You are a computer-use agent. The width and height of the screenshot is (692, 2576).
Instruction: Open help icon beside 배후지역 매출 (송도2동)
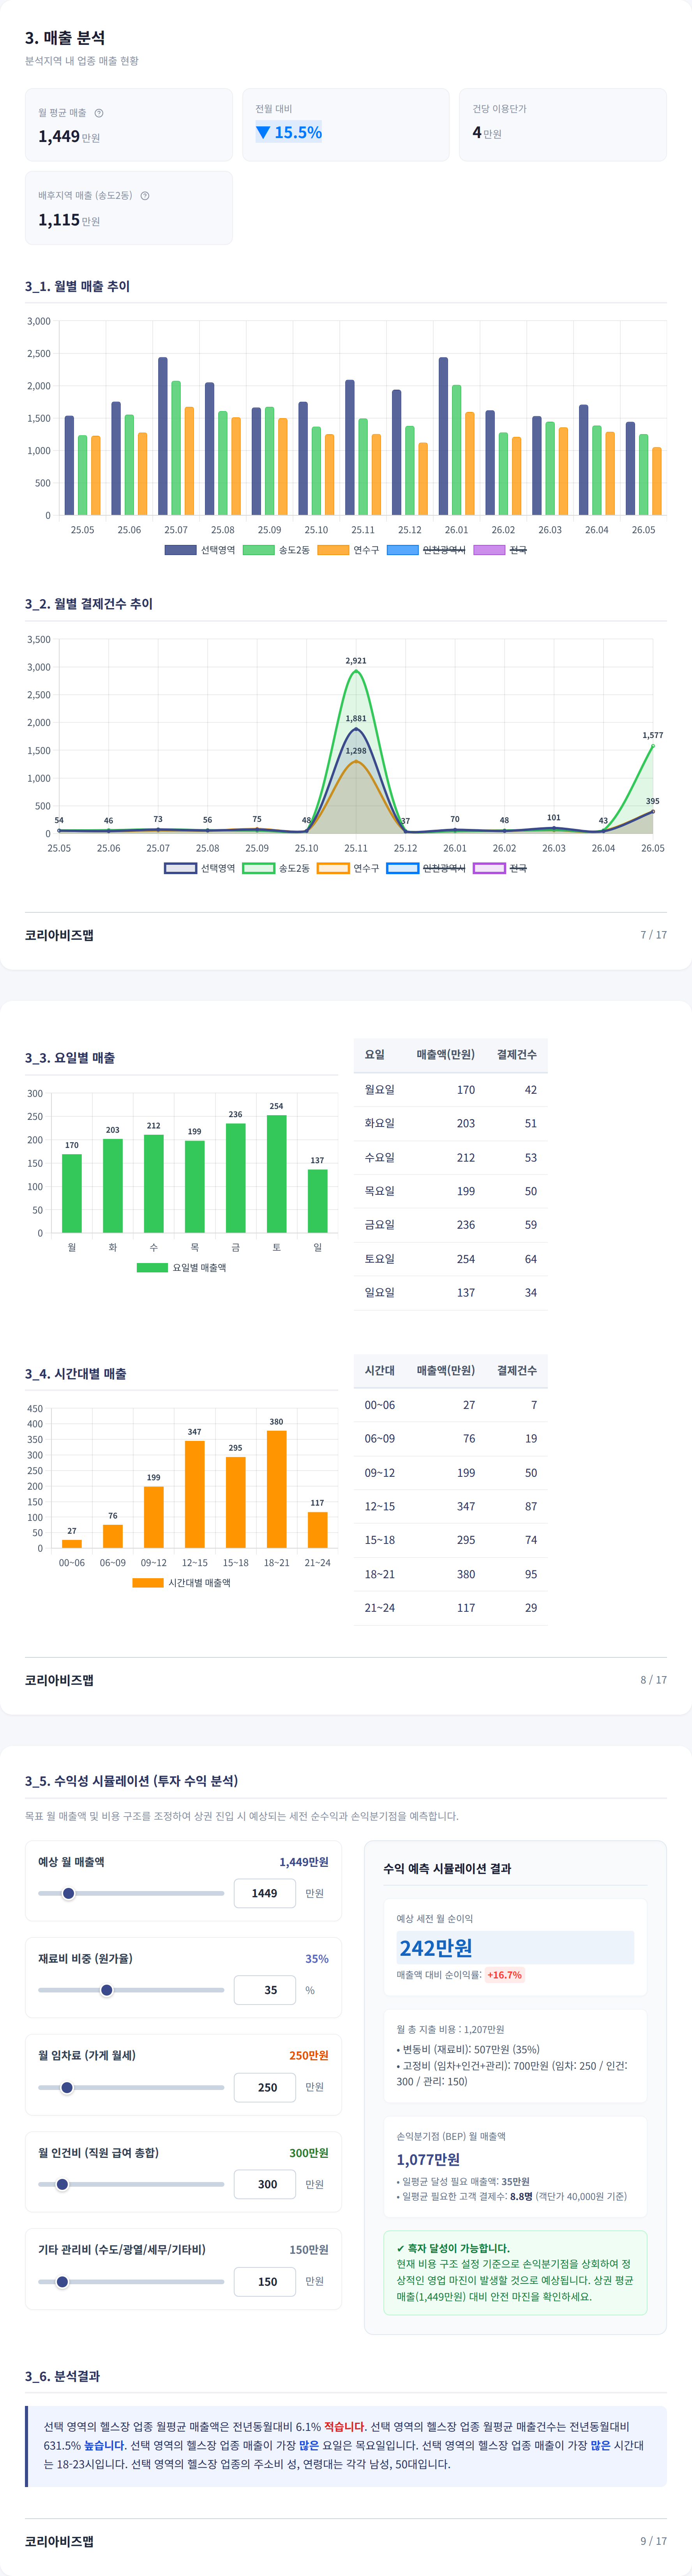pos(145,196)
